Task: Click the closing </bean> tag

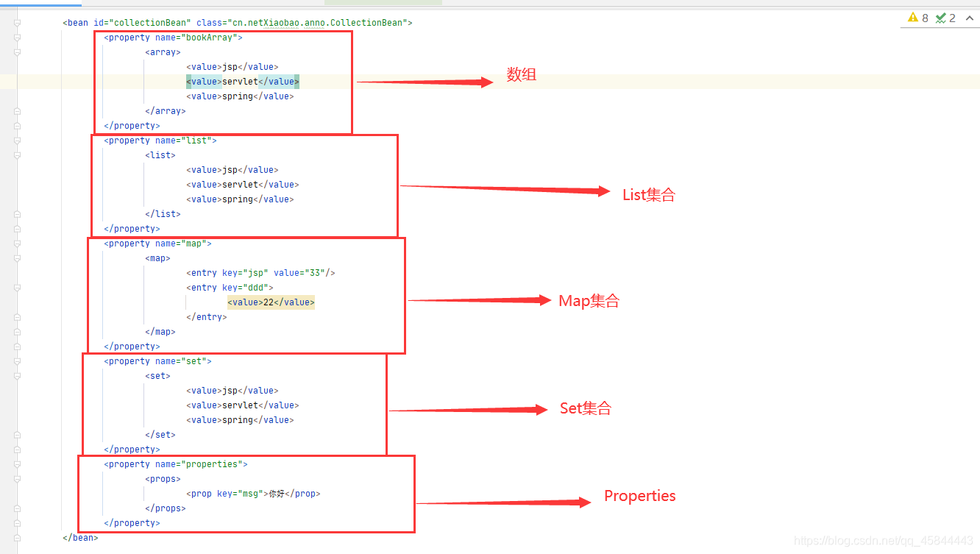Action: point(80,538)
